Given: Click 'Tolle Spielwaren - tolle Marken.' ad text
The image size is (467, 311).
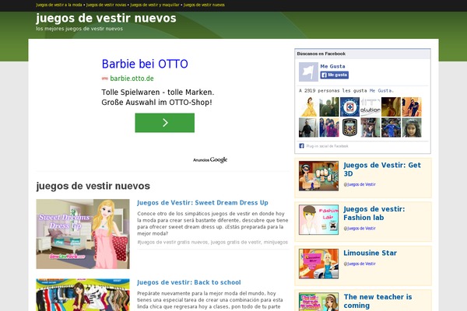Looking at the screenshot, I should click(158, 93).
